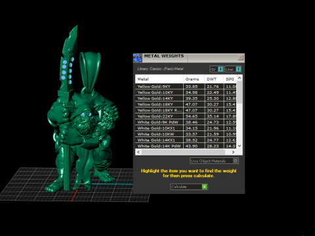Click the 28.23 DWT cell

click(214, 146)
